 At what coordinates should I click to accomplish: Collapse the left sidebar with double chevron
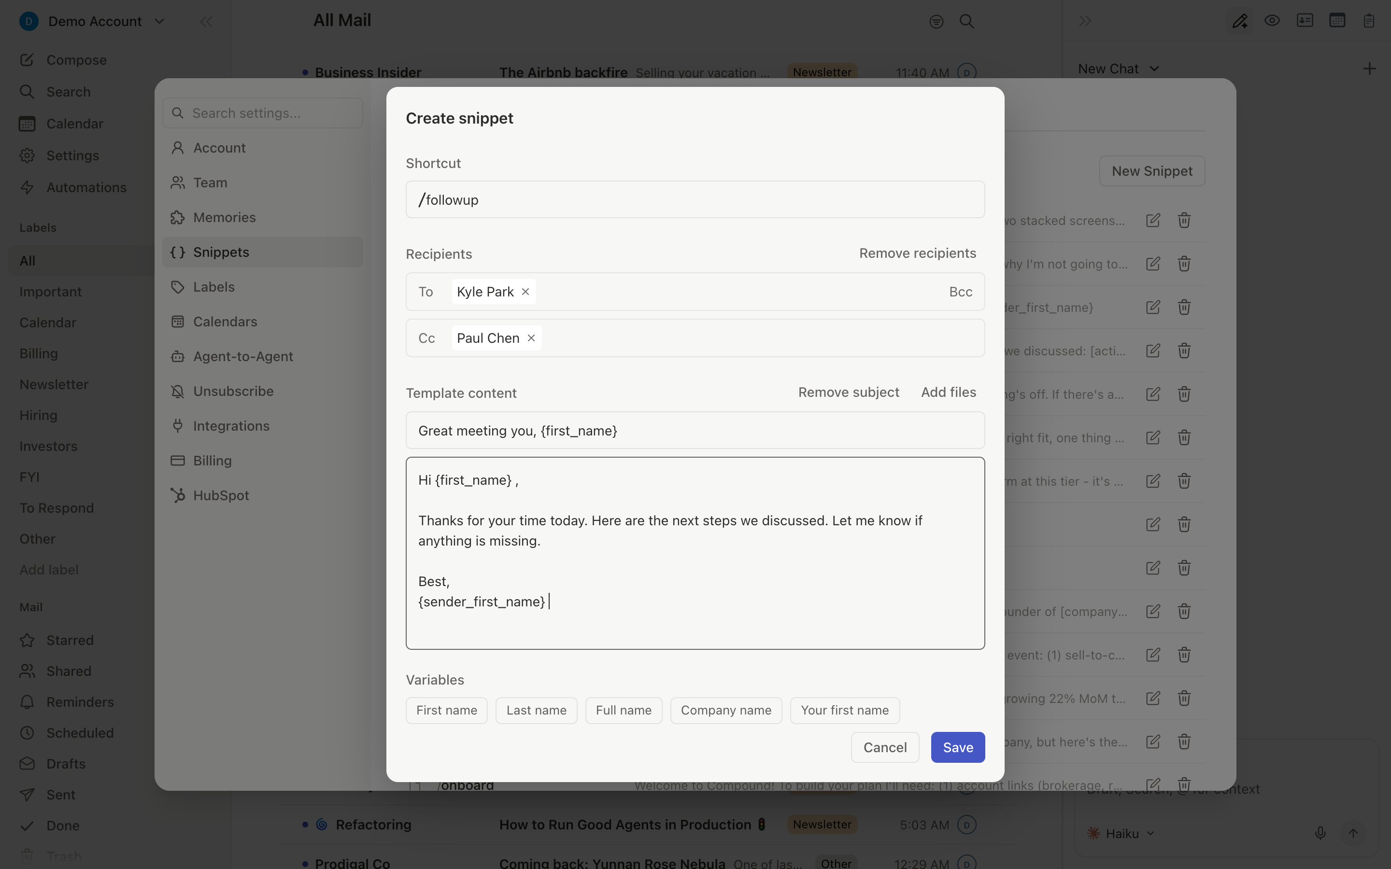click(x=206, y=22)
